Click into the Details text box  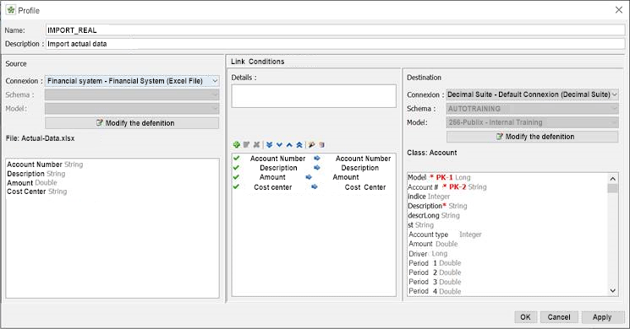(314, 96)
